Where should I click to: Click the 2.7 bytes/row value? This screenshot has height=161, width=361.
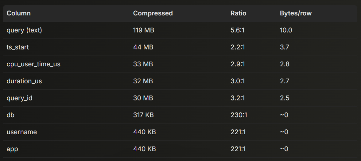[x=284, y=81]
